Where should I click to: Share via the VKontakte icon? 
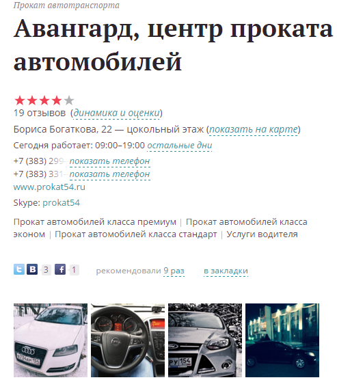(32, 269)
